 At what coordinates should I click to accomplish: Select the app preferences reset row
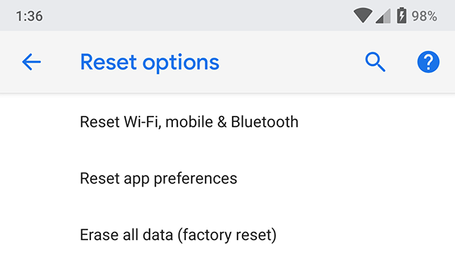coord(227,178)
